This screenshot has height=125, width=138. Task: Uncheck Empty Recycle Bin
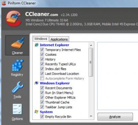point(42,117)
